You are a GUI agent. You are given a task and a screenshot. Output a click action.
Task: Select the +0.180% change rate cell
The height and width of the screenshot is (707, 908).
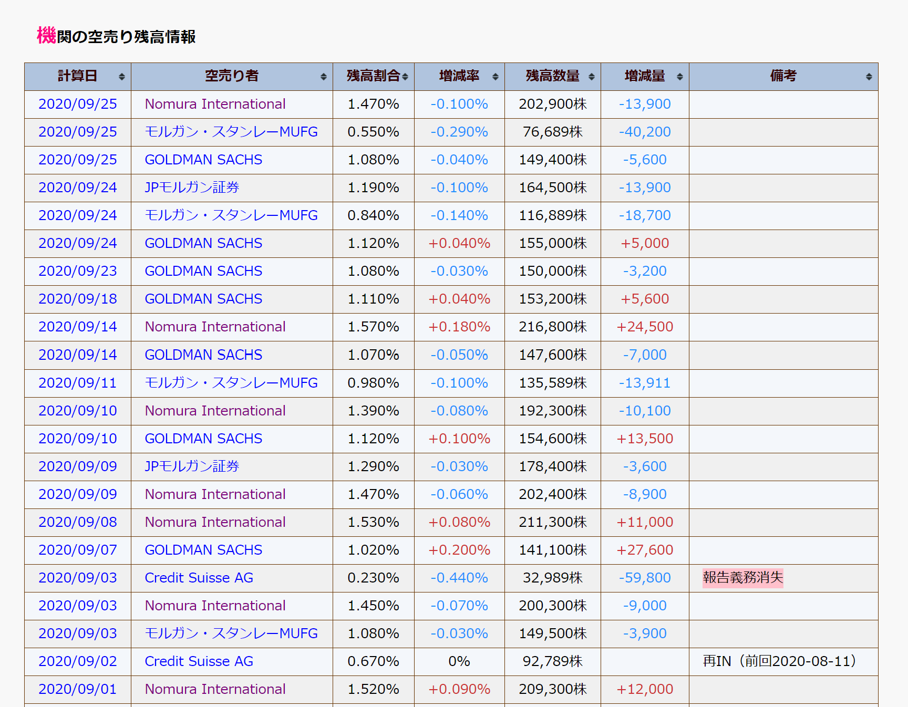point(459,327)
